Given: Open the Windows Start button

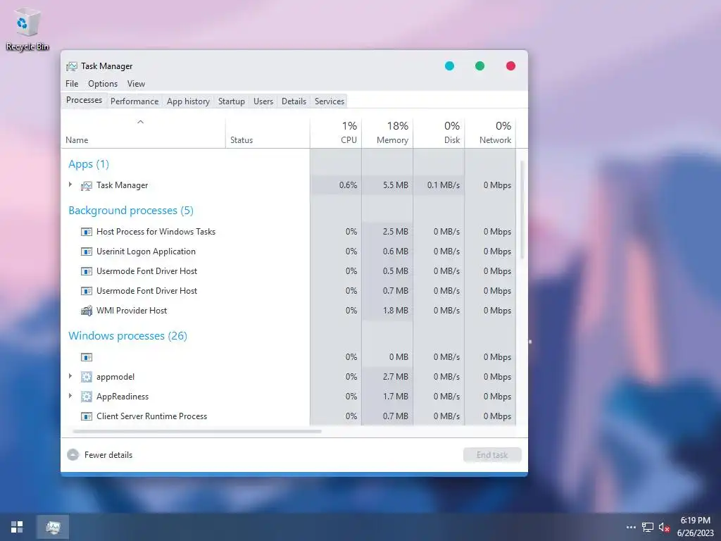Looking at the screenshot, I should pyautogui.click(x=17, y=527).
